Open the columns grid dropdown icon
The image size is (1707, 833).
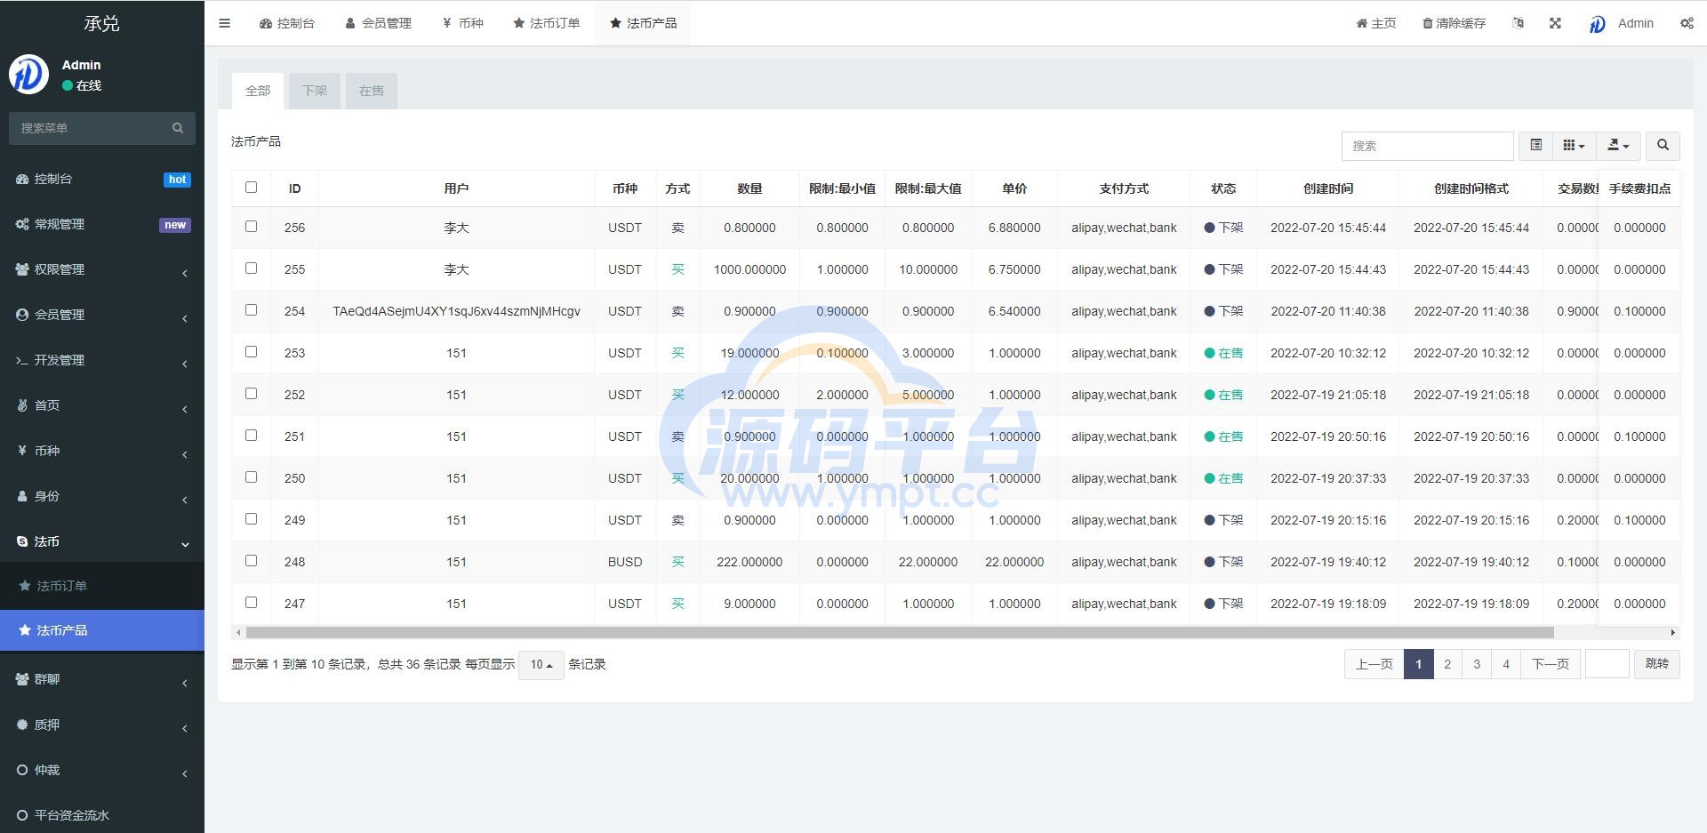coord(1574,145)
